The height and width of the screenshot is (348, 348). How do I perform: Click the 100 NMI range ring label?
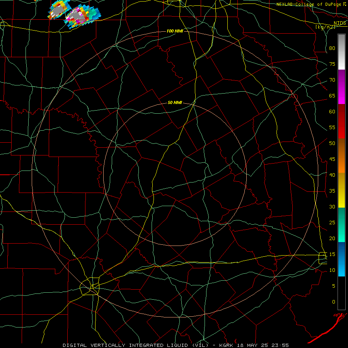(175, 31)
